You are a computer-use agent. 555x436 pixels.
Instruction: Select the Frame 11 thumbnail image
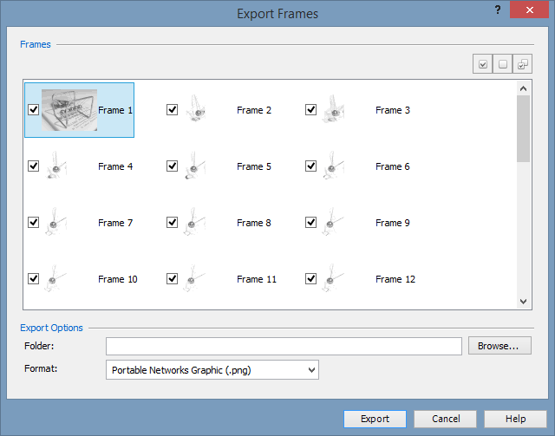[x=194, y=278]
